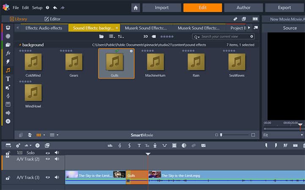The image size is (305, 190).
Task: Click the timeline playhead marker
Action: [x=148, y=154]
